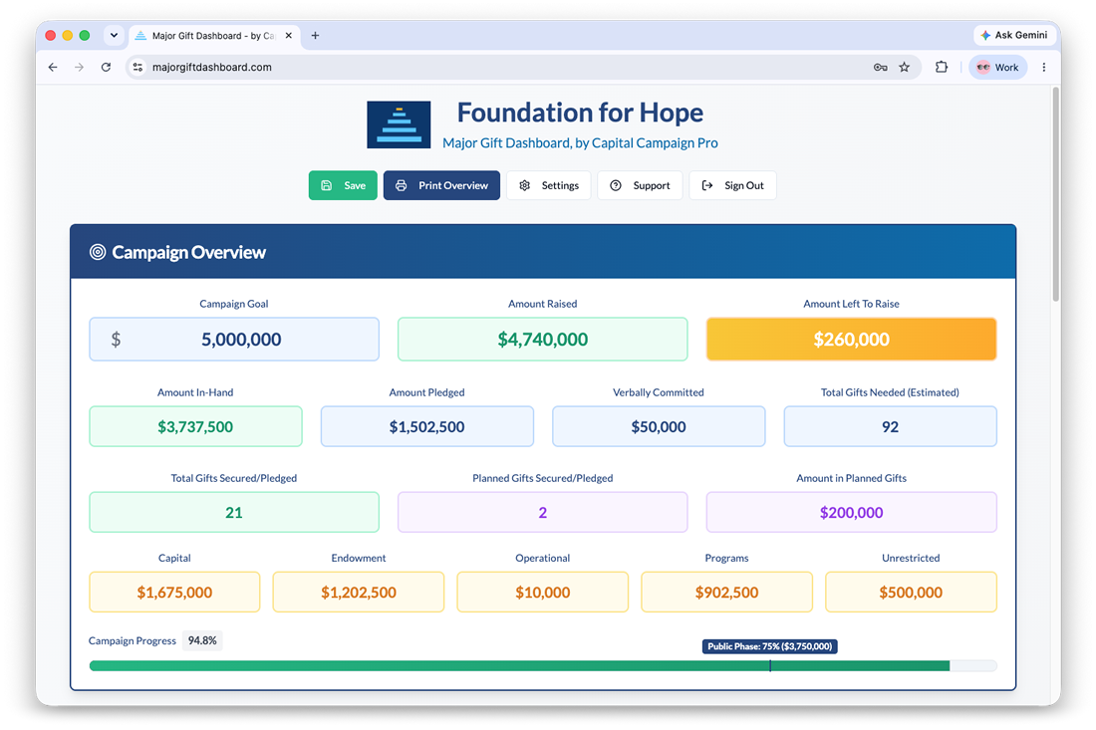Click the $4,740,000 Amount Raised value
The height and width of the screenshot is (730, 1096).
tap(542, 339)
